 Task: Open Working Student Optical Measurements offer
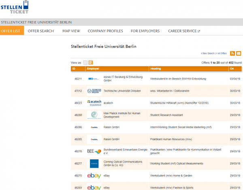coord(177,164)
